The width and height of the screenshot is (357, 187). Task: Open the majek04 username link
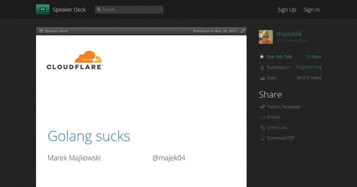(289, 34)
